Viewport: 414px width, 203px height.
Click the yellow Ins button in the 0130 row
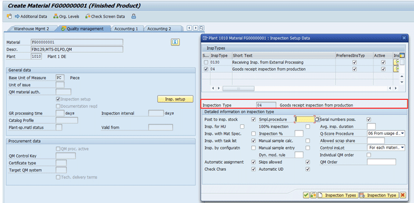396,62
